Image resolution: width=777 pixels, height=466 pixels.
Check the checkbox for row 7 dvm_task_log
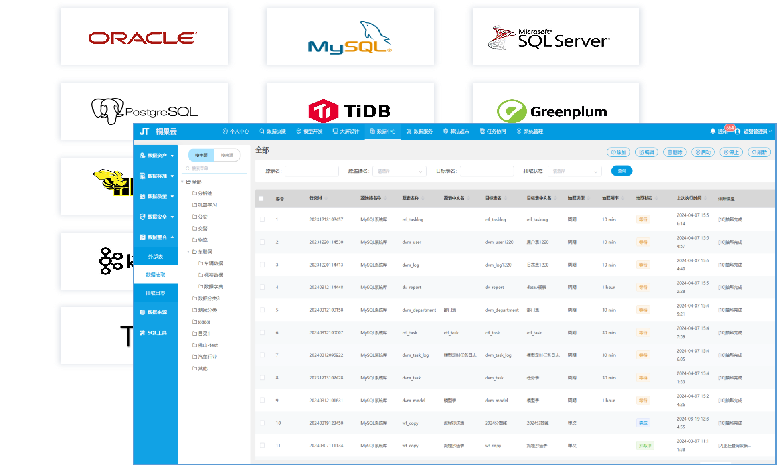pyautogui.click(x=263, y=355)
